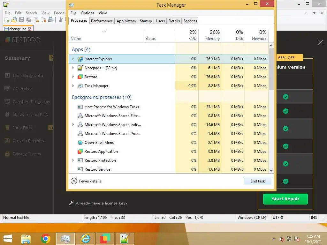Click the Restoro Application process icon
Screen dimensions: 327x245
click(x=80, y=152)
